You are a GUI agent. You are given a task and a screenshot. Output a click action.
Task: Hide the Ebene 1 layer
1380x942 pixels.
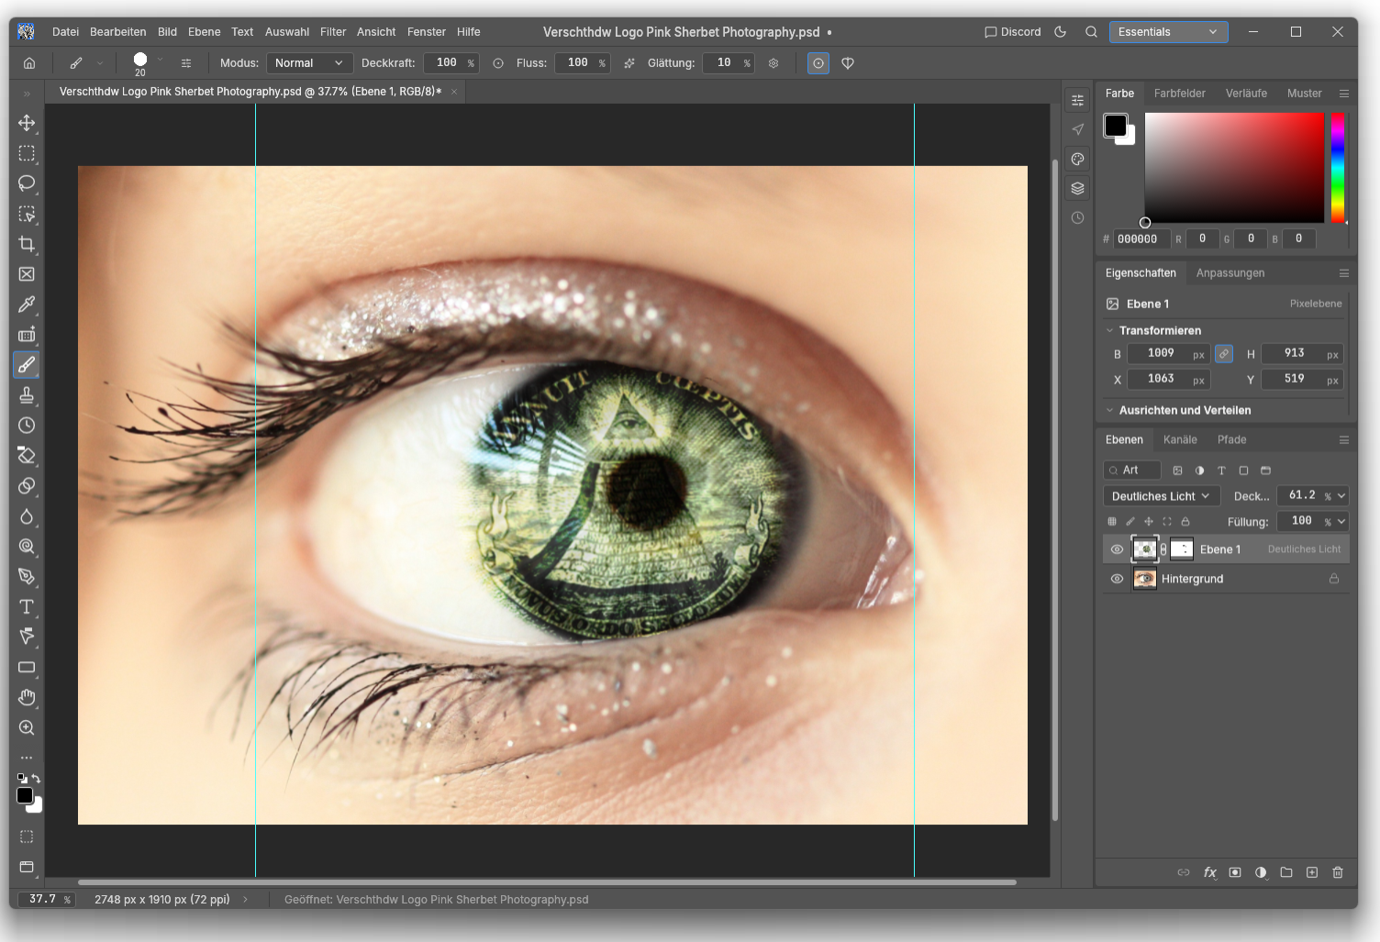point(1117,549)
